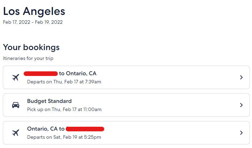Expand the Budget Standard booking chevron
Screen dimensions: 252x148
click(x=241, y=105)
